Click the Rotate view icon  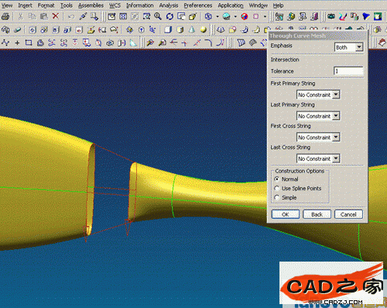pyautogui.click(x=170, y=16)
